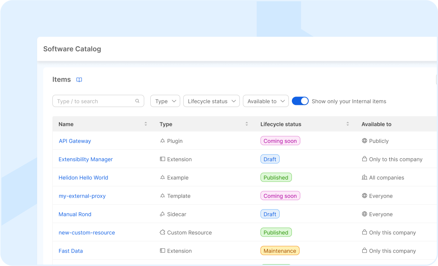438x266 pixels.
Task: Click Show only your Internal items label
Action: (349, 101)
